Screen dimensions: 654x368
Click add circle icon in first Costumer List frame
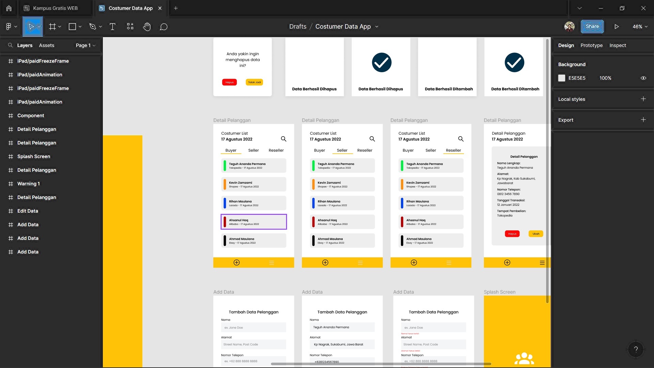[237, 262]
